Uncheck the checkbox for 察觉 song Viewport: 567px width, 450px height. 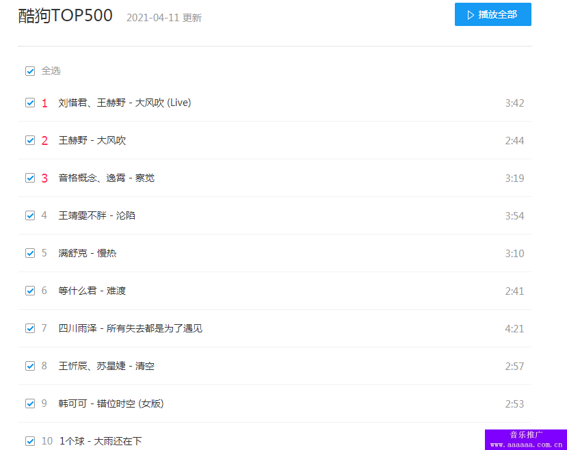point(30,178)
